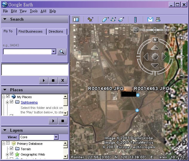
Task: Zoom out with the minus button
Action: pos(182,76)
